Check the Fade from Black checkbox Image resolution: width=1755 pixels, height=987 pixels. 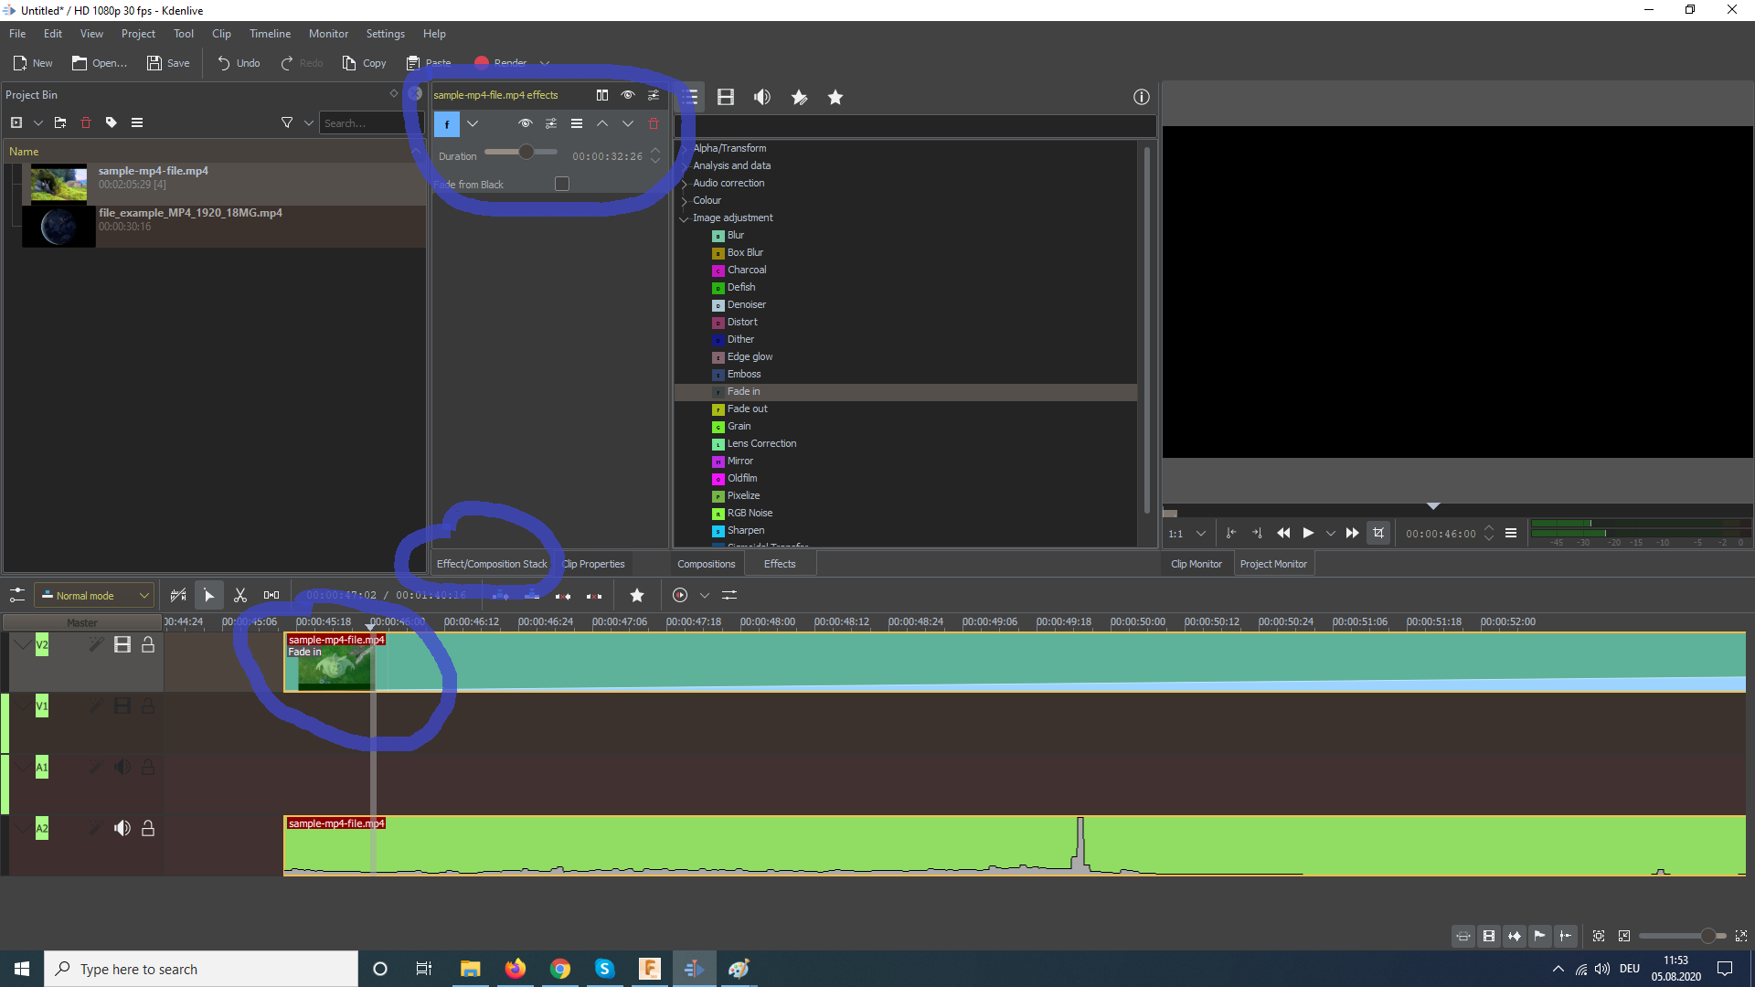(562, 184)
